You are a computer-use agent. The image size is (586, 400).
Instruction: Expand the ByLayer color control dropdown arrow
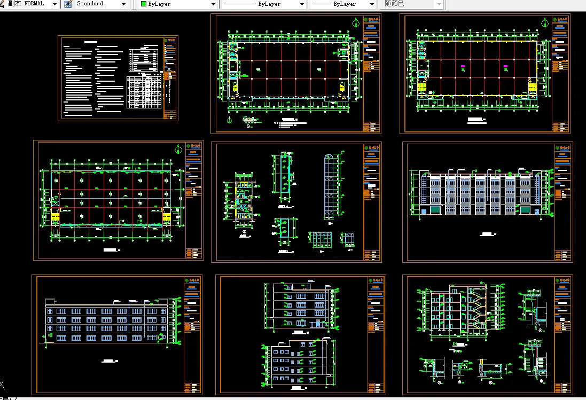tap(213, 4)
